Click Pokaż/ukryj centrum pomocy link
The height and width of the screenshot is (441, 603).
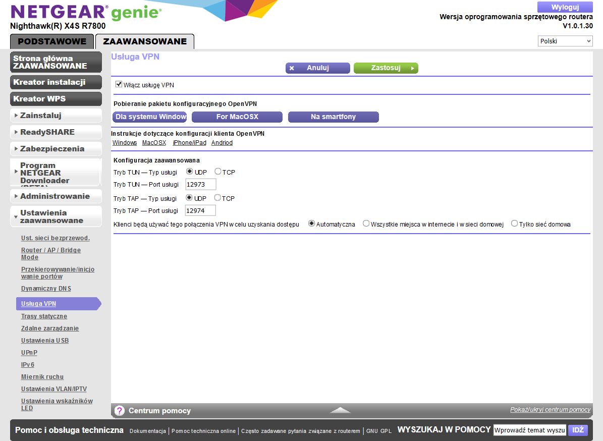coord(551,410)
